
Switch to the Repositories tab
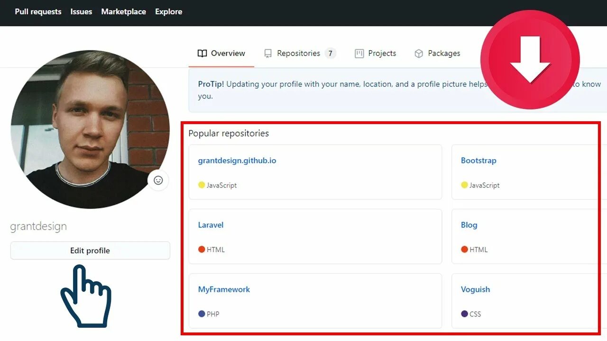coord(300,53)
